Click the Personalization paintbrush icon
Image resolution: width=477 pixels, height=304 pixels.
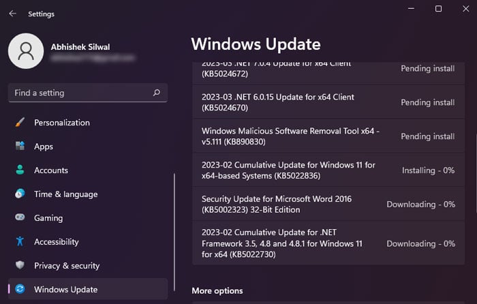[x=20, y=122]
